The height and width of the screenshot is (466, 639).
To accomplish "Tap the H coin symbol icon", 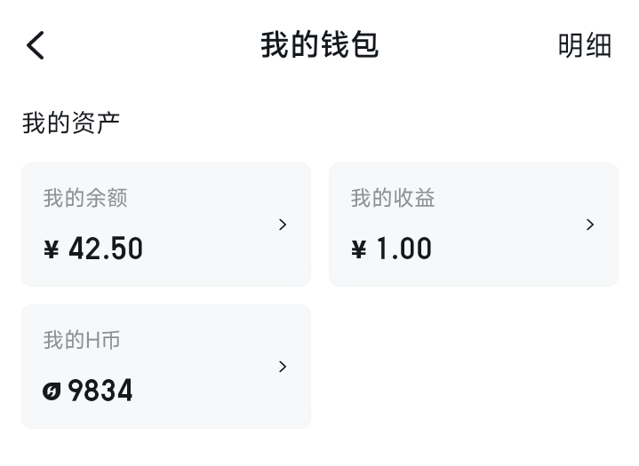I will [x=52, y=391].
